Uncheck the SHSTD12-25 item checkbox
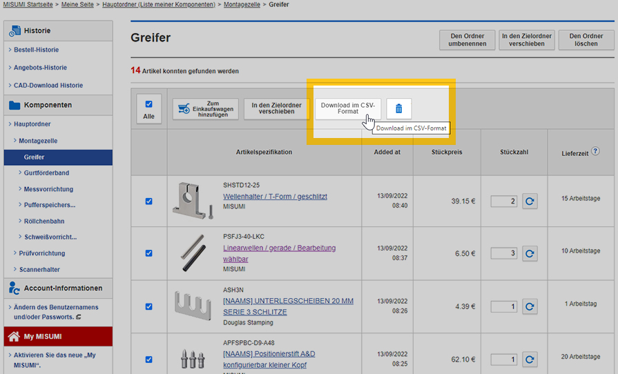Viewport: 618px width, 374px height. 148,201
